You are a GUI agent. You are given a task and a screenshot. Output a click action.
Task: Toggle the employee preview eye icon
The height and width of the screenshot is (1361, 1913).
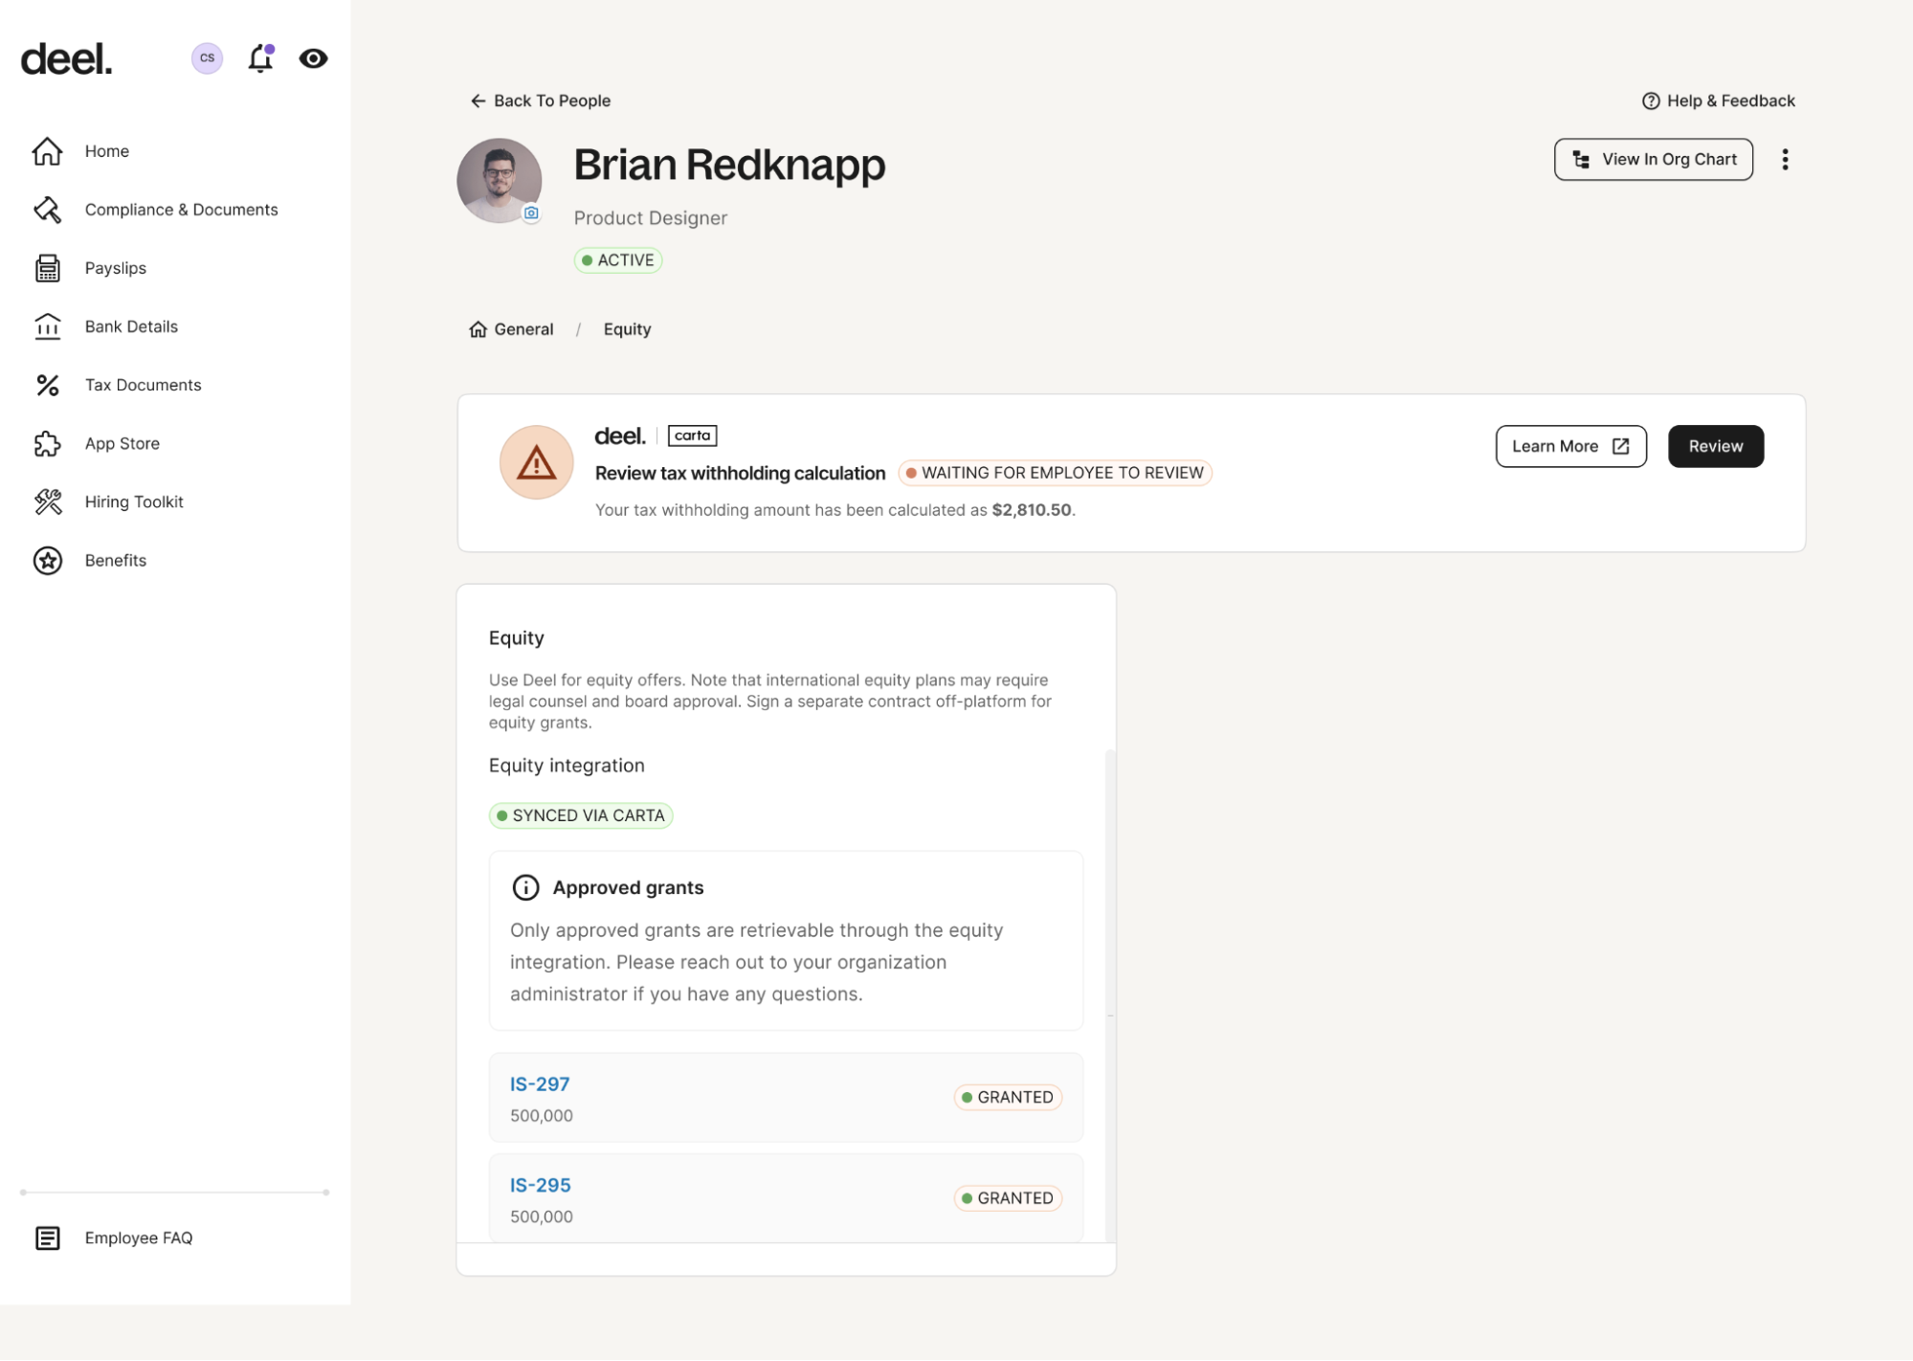pyautogui.click(x=314, y=58)
